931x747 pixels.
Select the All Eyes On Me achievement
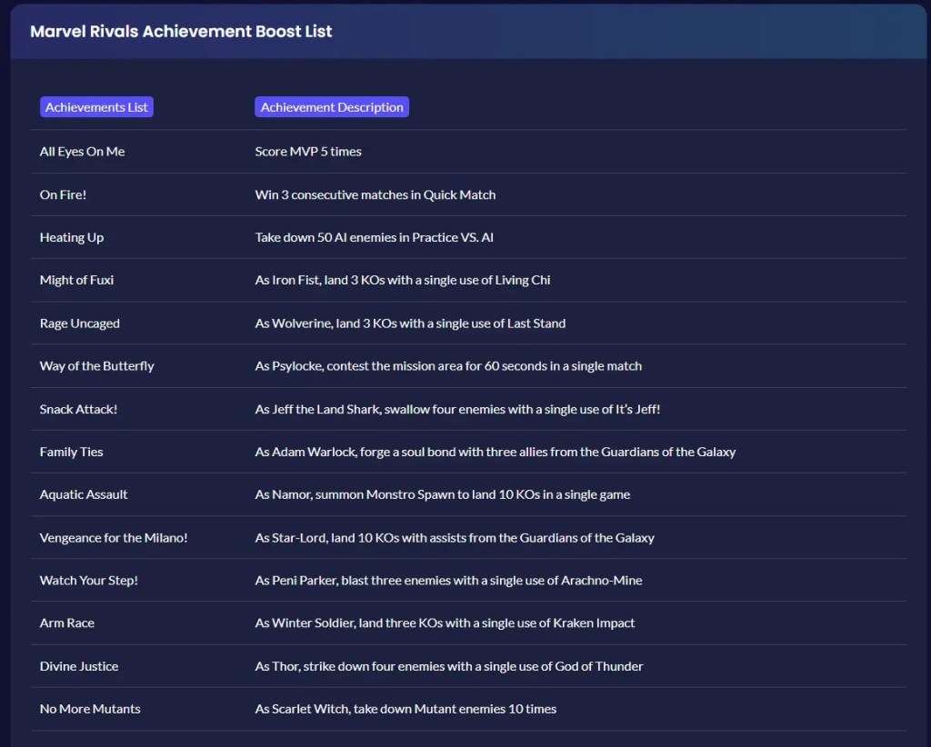click(82, 151)
